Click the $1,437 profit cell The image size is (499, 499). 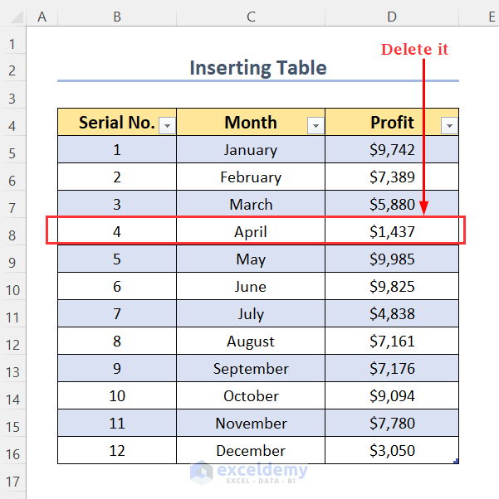click(x=391, y=232)
